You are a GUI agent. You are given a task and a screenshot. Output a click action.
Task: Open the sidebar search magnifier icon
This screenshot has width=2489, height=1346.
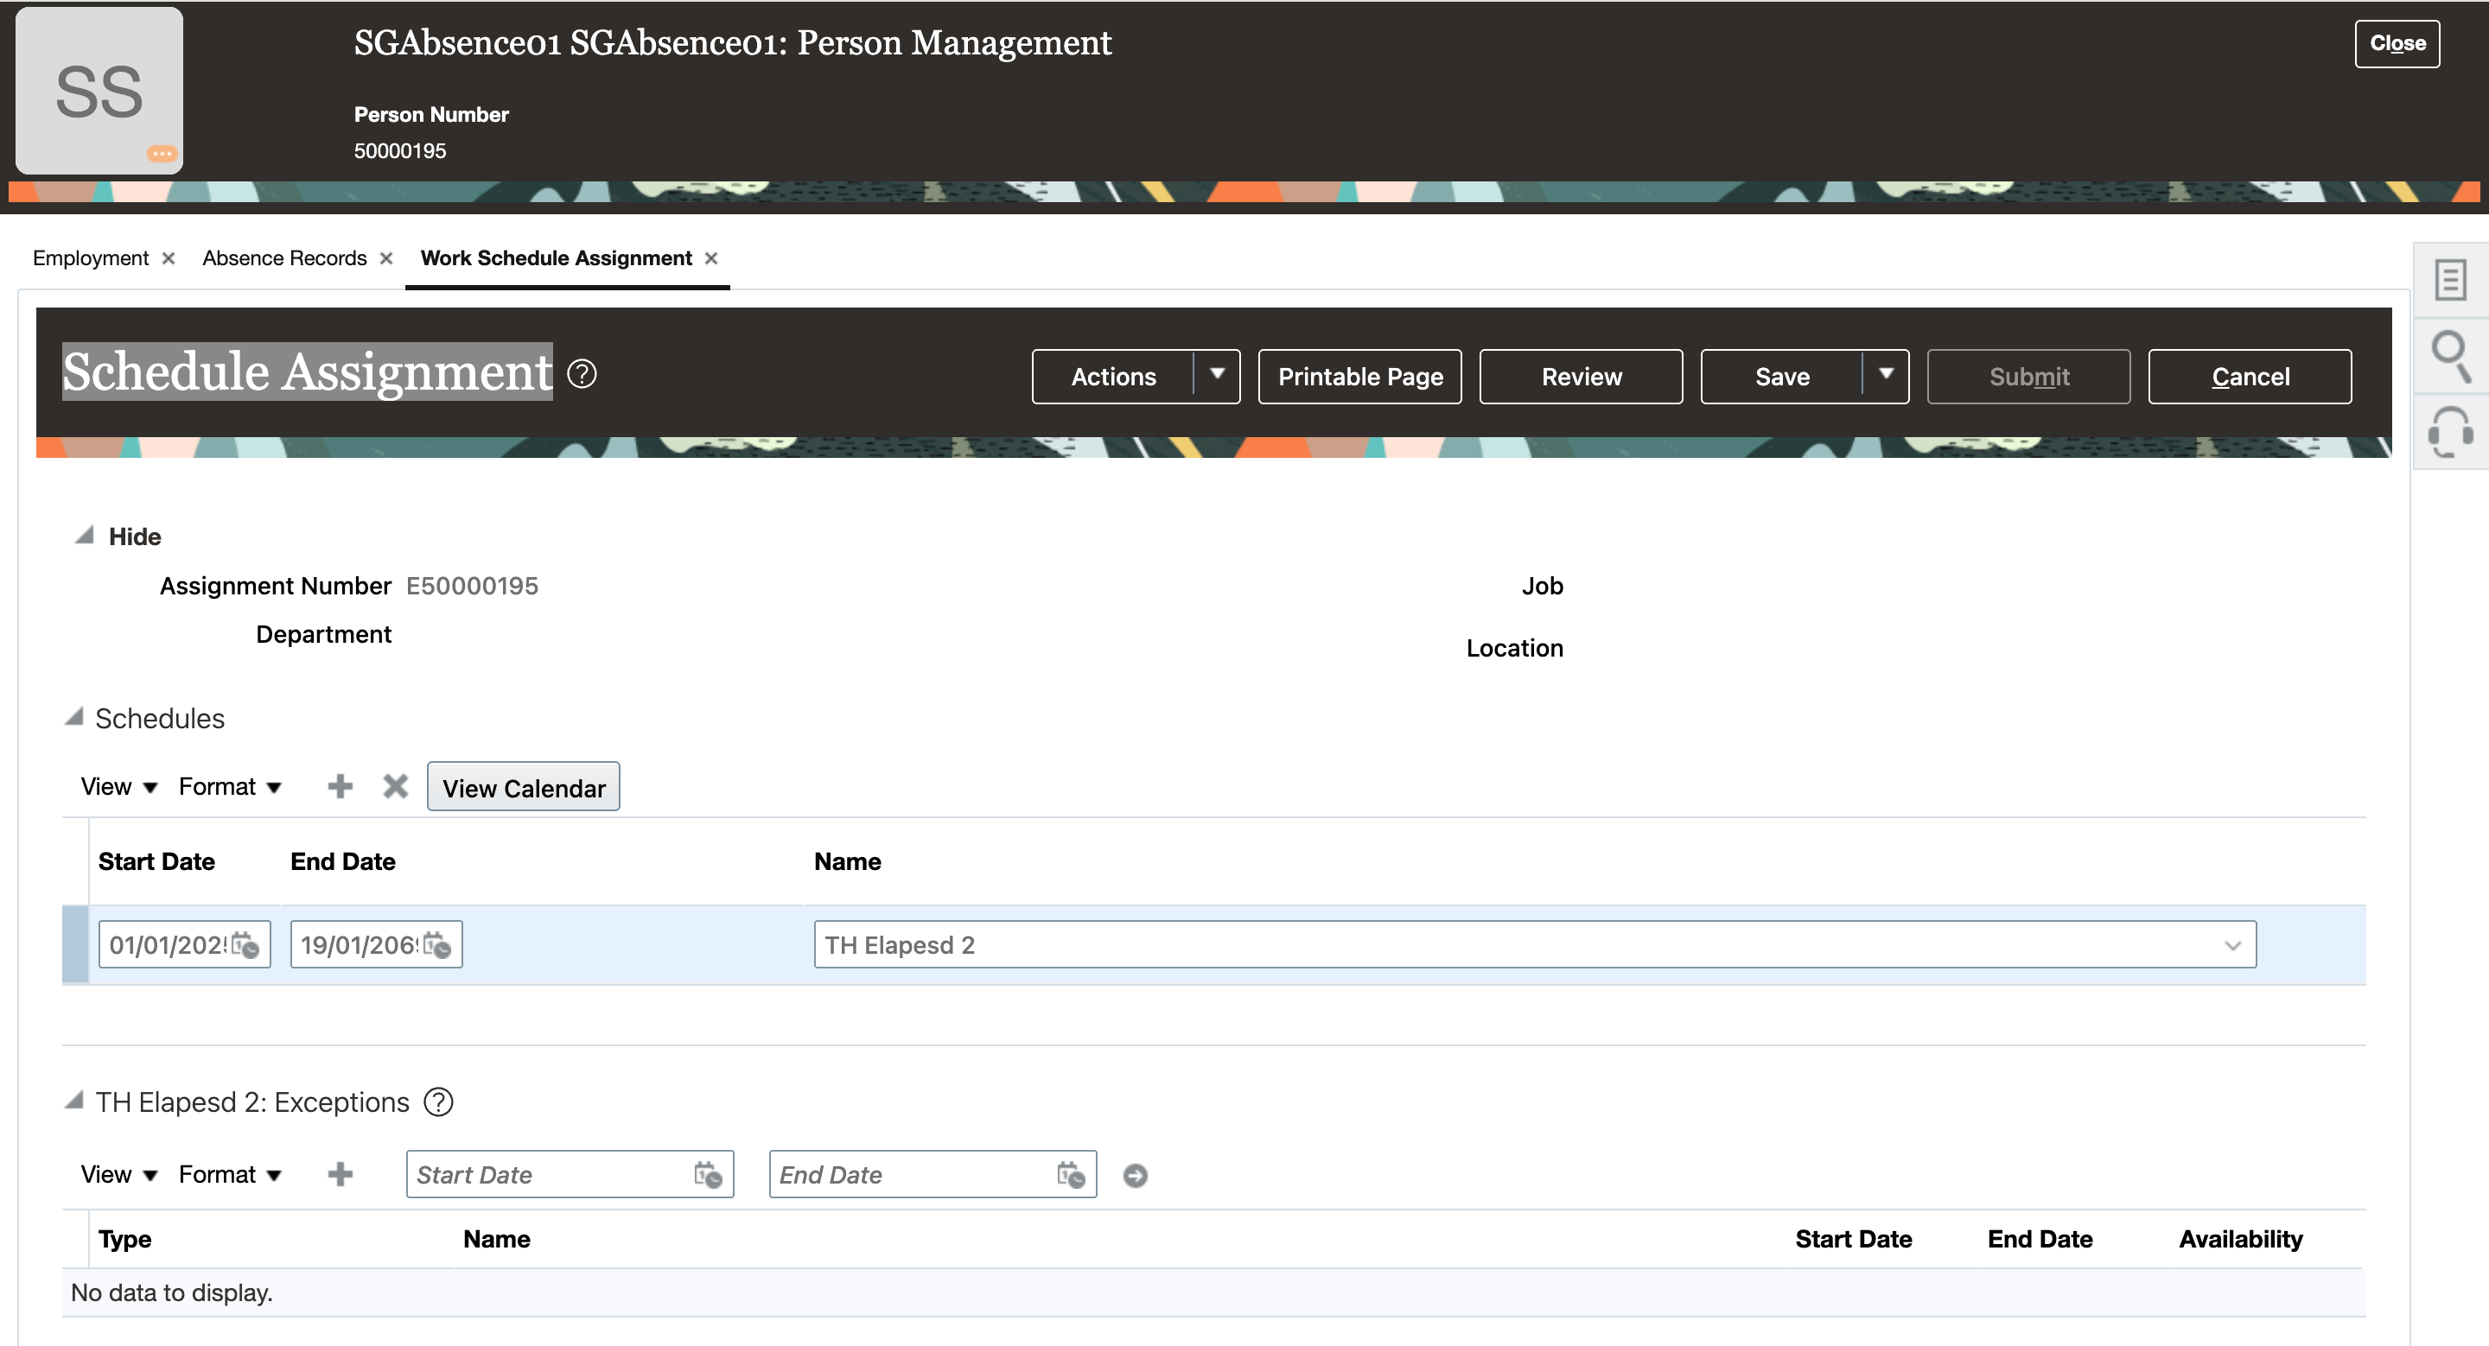click(2450, 355)
